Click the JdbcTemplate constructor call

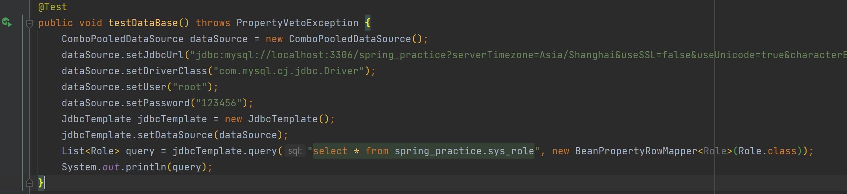pos(283,119)
